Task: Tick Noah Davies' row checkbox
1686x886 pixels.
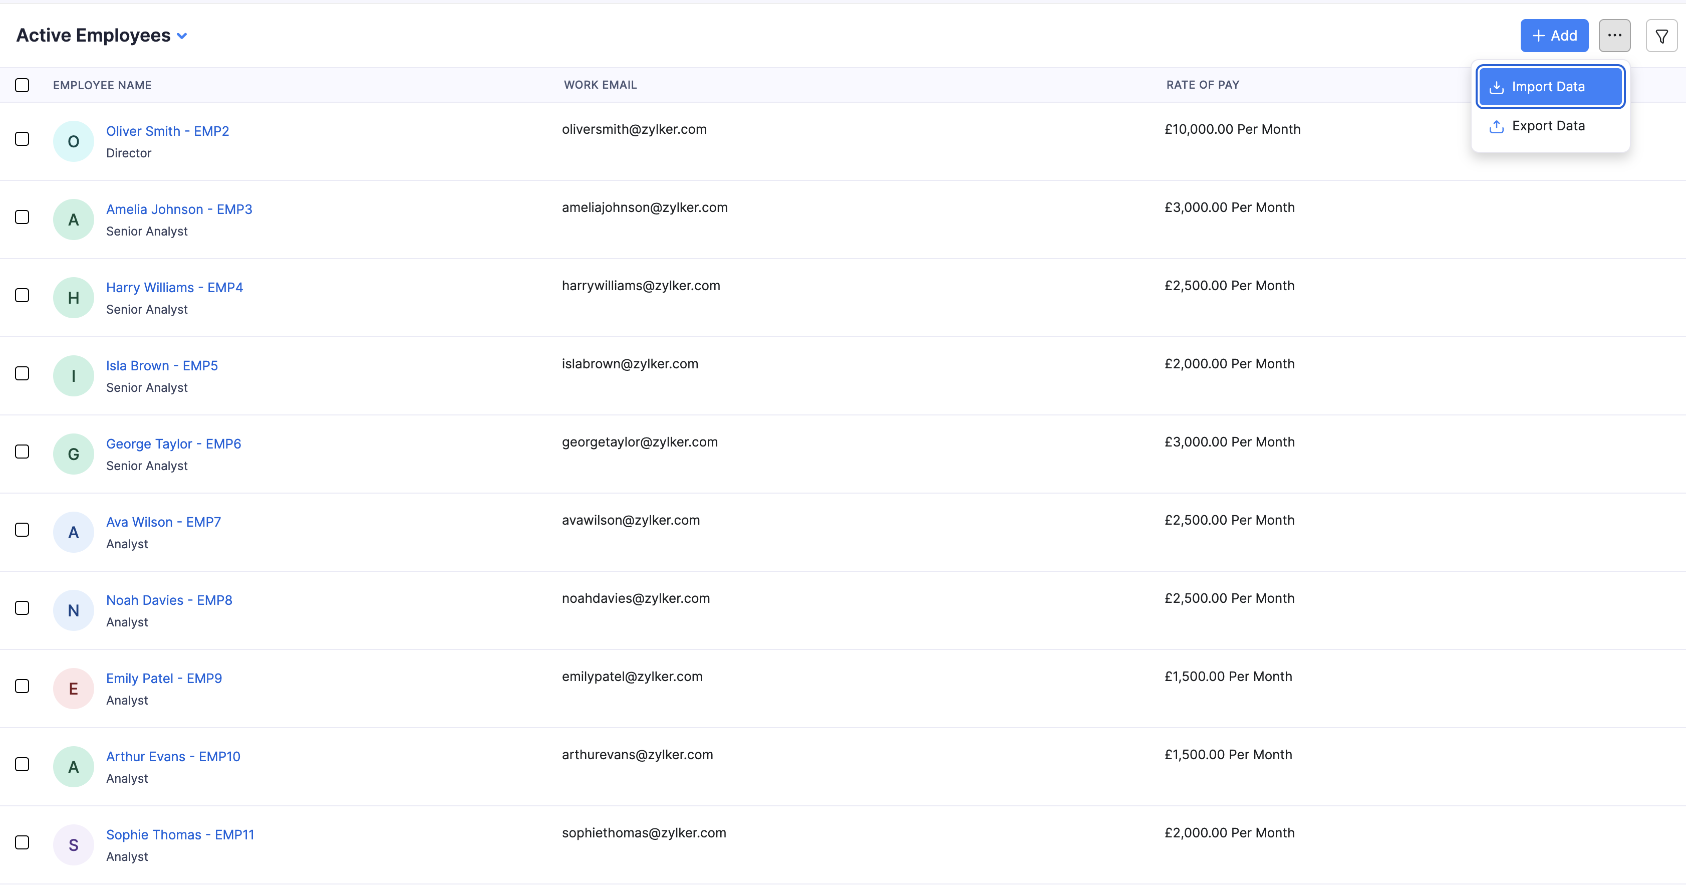Action: click(x=22, y=608)
